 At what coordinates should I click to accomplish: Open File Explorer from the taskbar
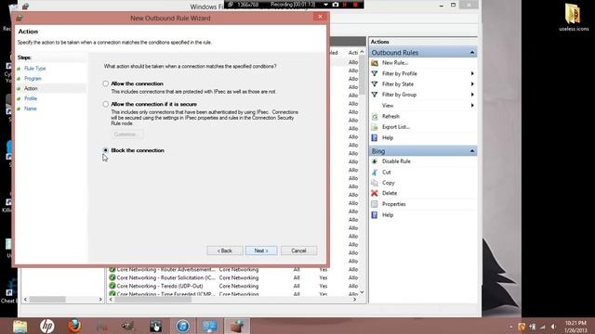(x=20, y=326)
